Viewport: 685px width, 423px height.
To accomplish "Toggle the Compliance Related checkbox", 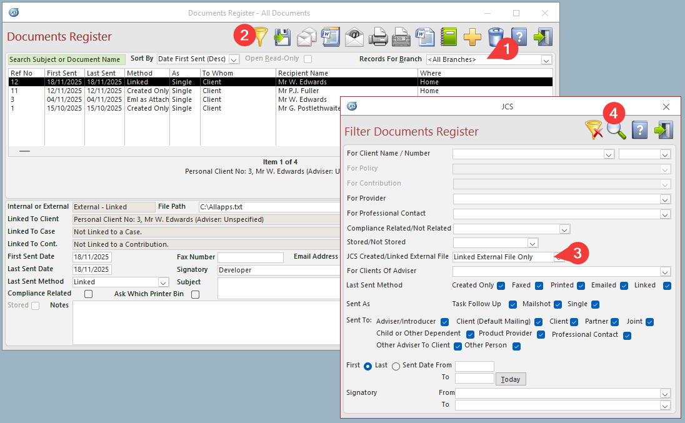I will click(88, 294).
